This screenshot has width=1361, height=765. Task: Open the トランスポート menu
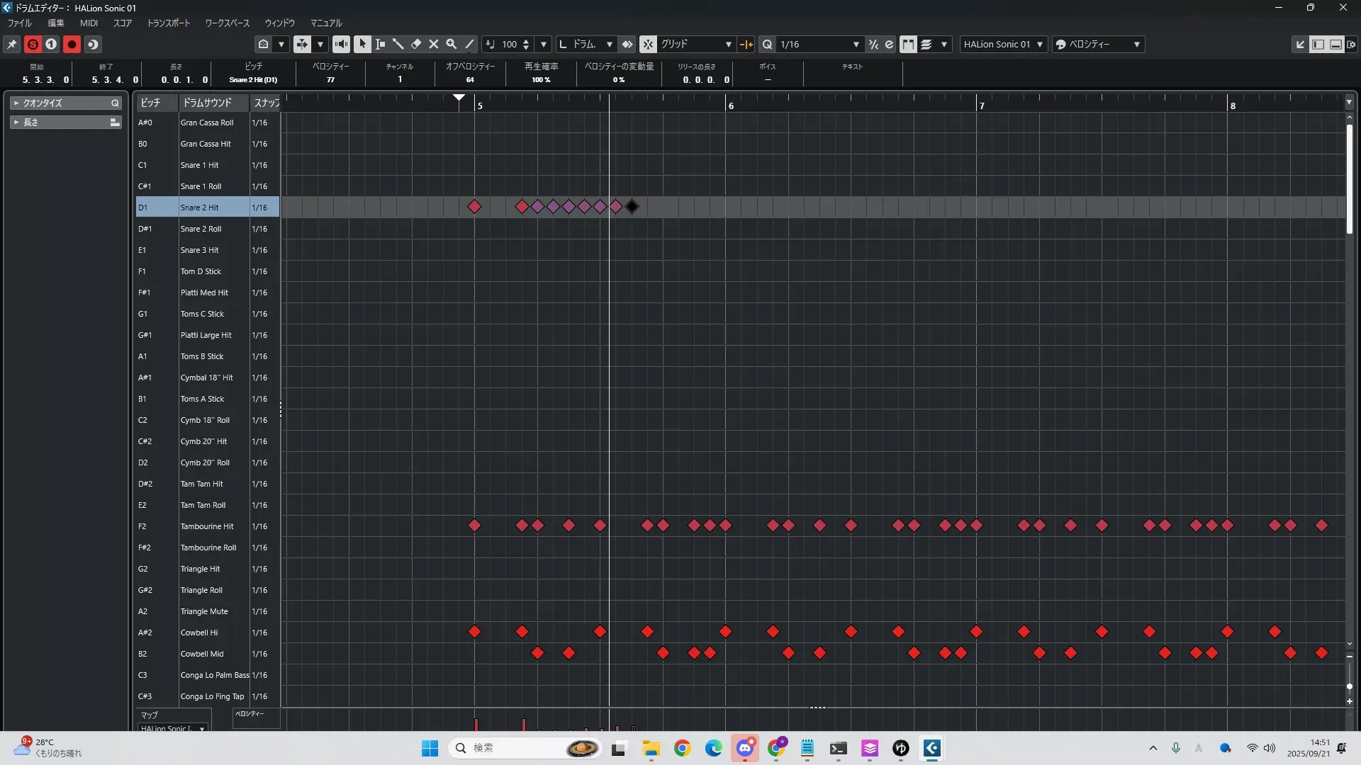pyautogui.click(x=168, y=23)
